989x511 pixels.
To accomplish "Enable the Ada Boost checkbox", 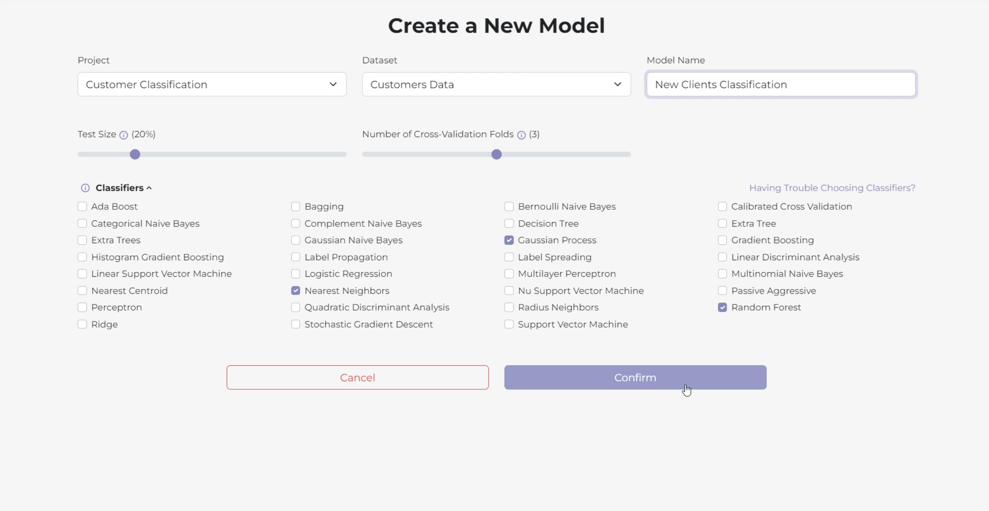I will pyautogui.click(x=82, y=207).
